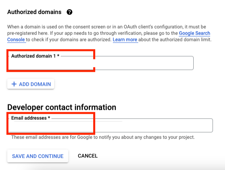Focus the Email addresses input field
225x170 pixels.
[110, 125]
